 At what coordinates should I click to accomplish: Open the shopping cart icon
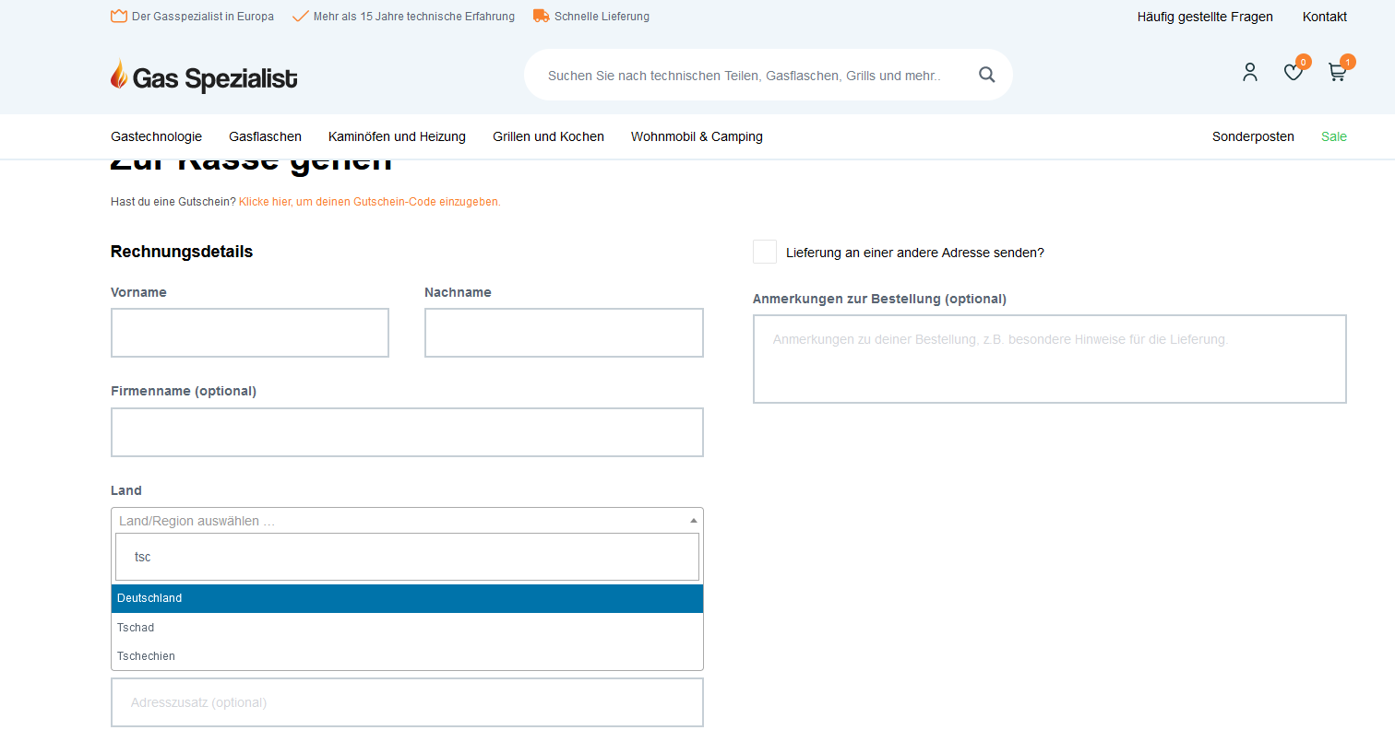pyautogui.click(x=1337, y=72)
